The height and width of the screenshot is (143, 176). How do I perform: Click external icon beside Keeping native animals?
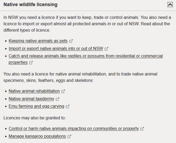(71, 41)
